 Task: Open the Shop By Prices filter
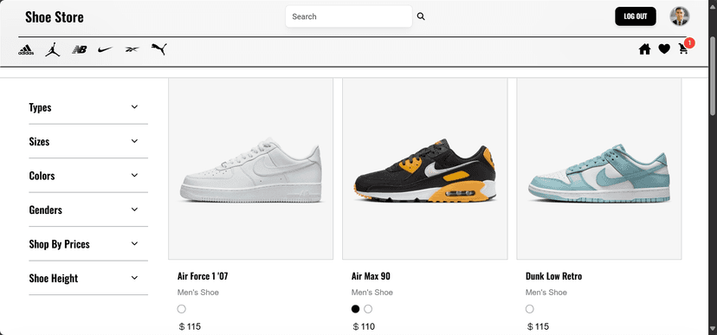pos(88,244)
